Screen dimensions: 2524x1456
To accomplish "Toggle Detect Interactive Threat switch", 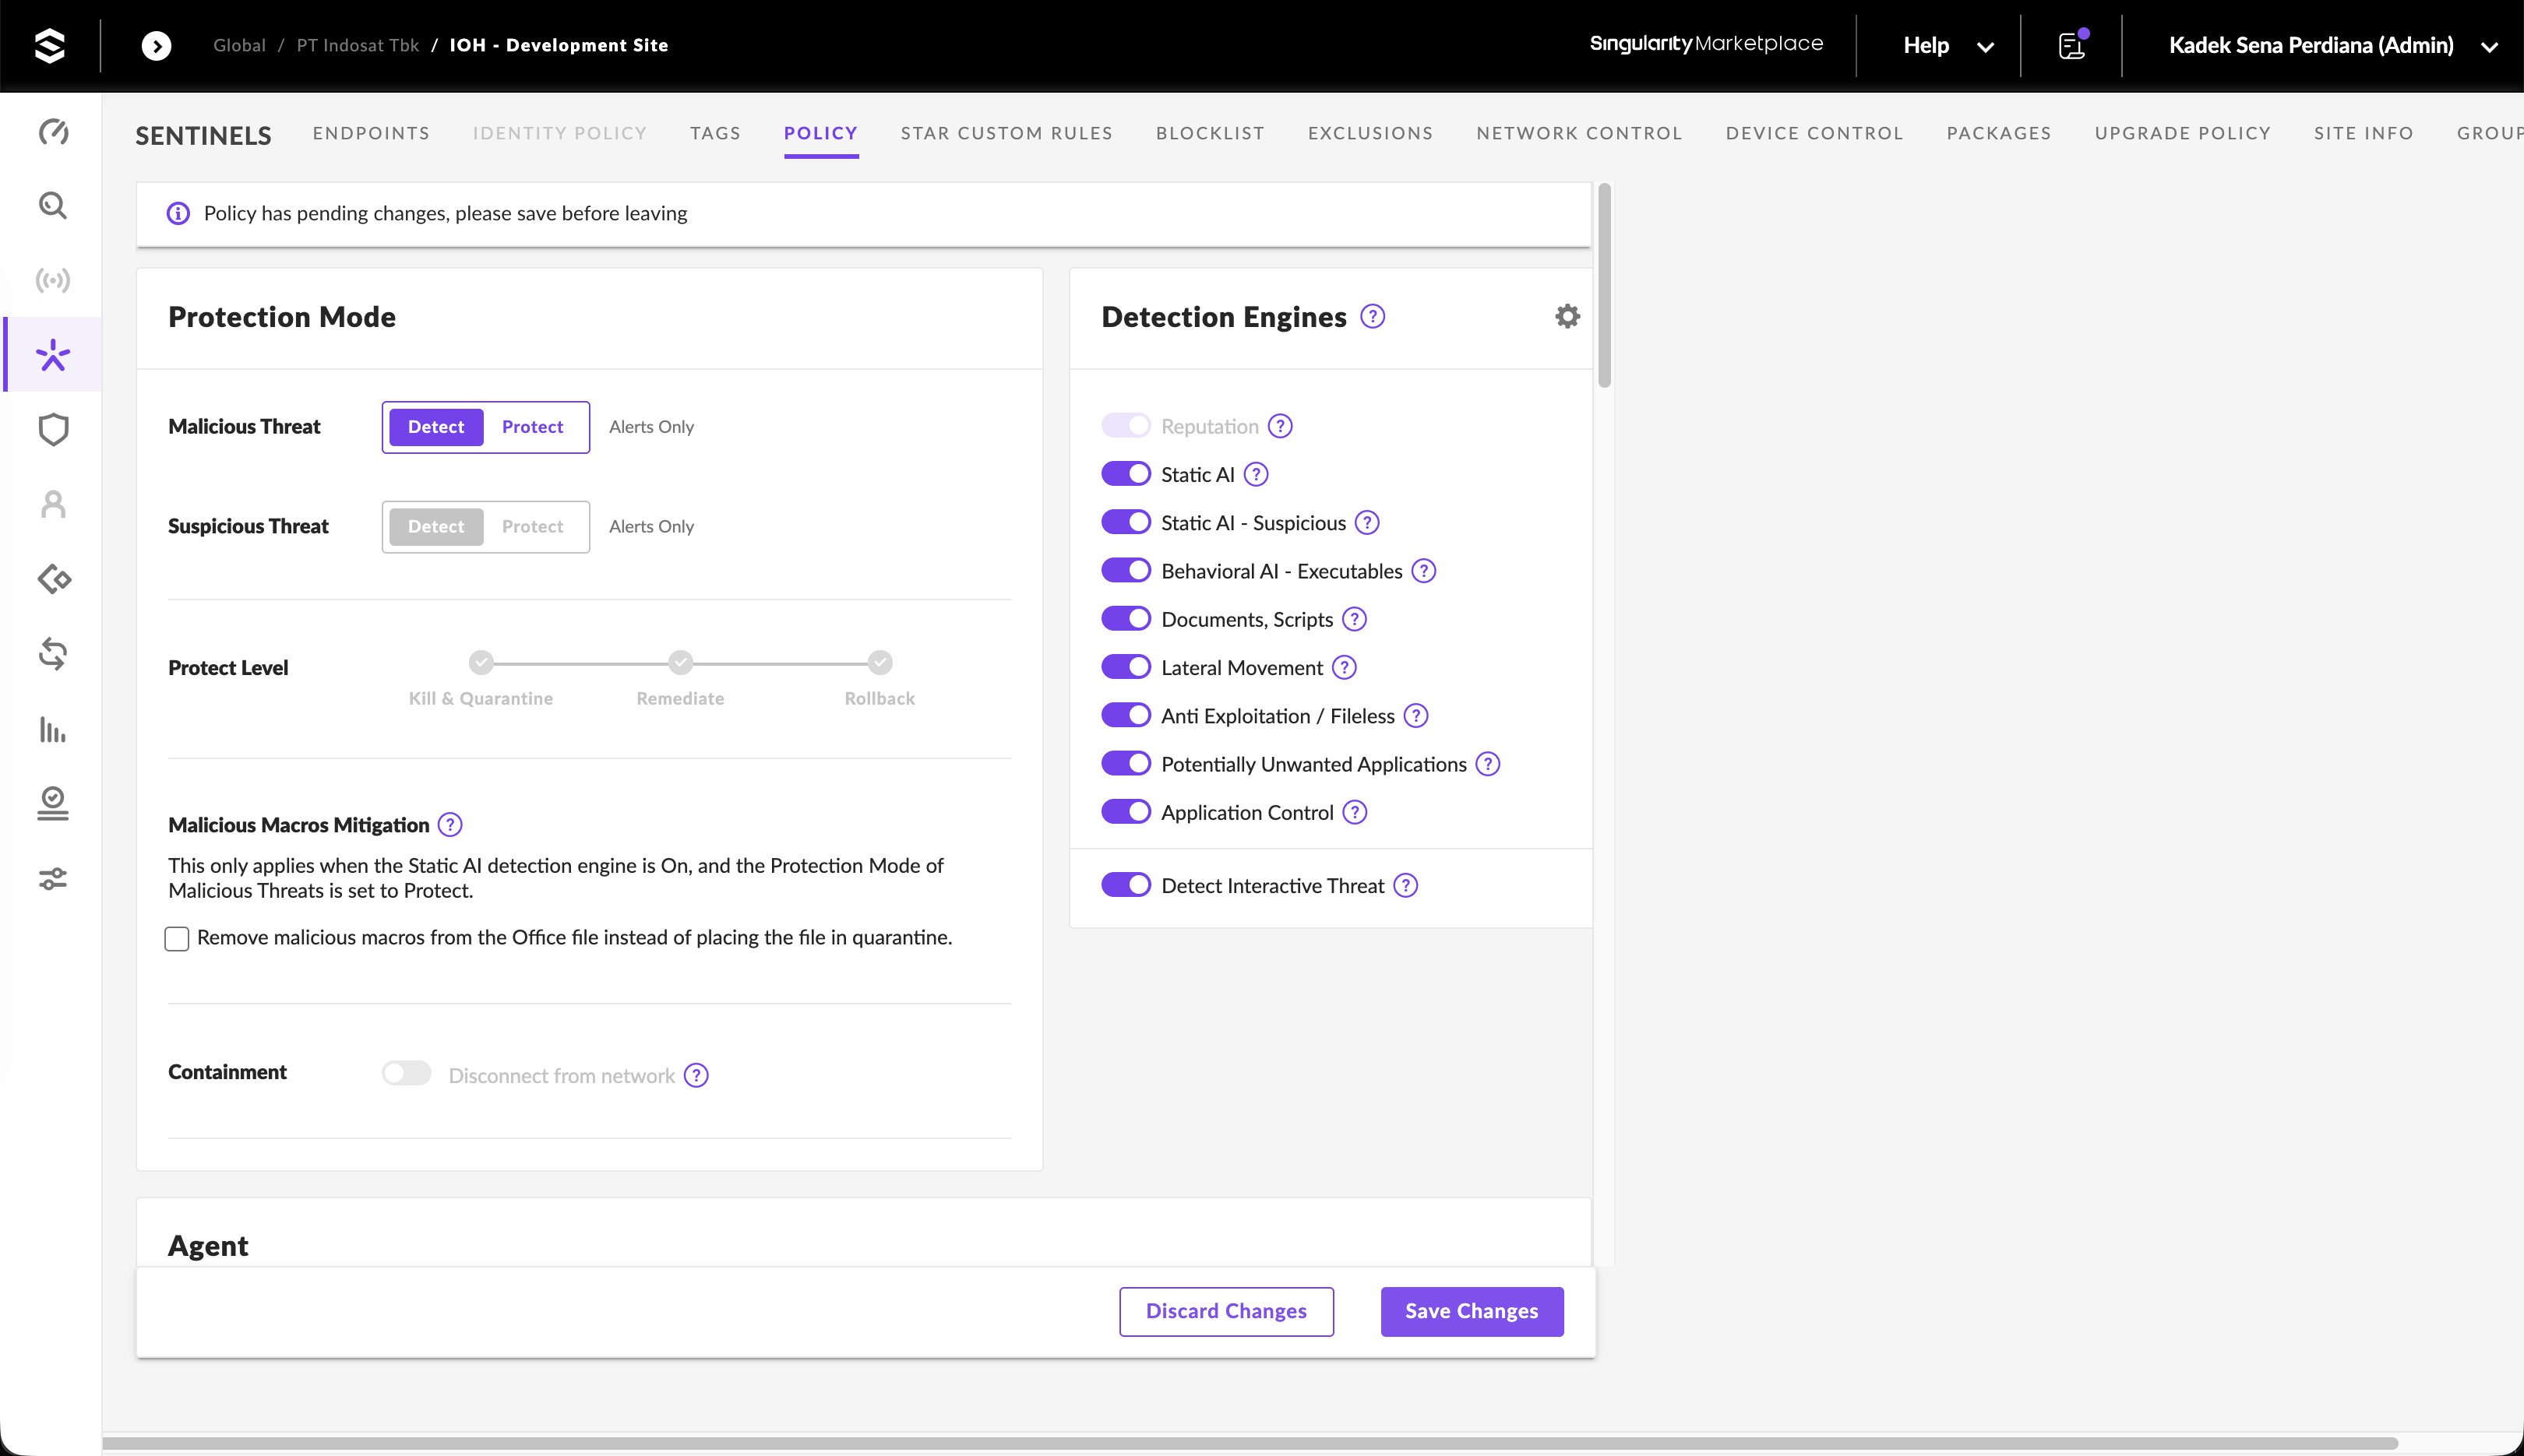I will [1126, 885].
